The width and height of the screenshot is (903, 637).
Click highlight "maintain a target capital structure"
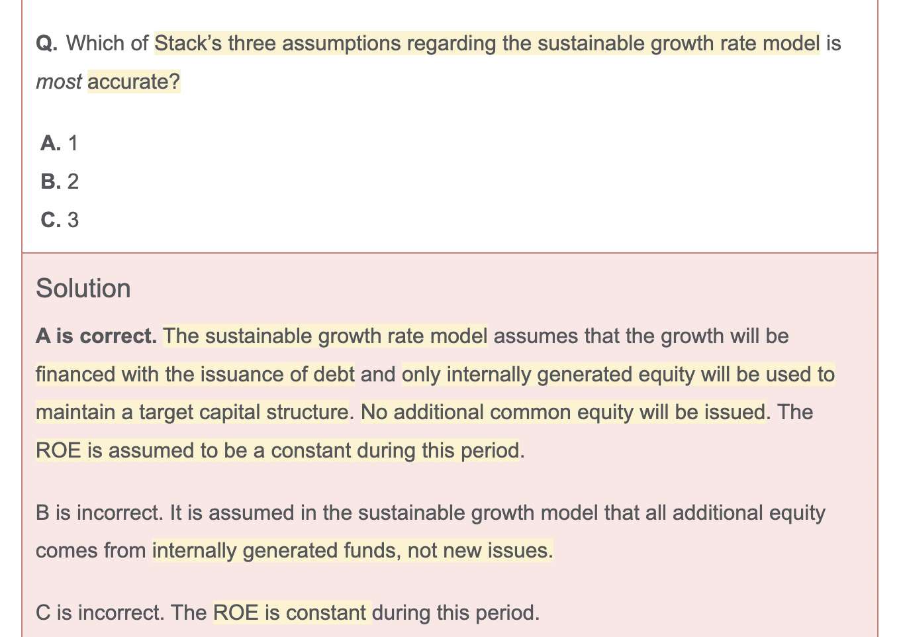tap(192, 413)
